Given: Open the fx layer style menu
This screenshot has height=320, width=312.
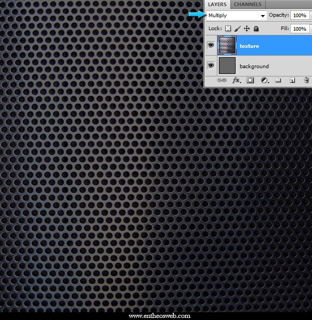Looking at the screenshot, I should pos(236,80).
